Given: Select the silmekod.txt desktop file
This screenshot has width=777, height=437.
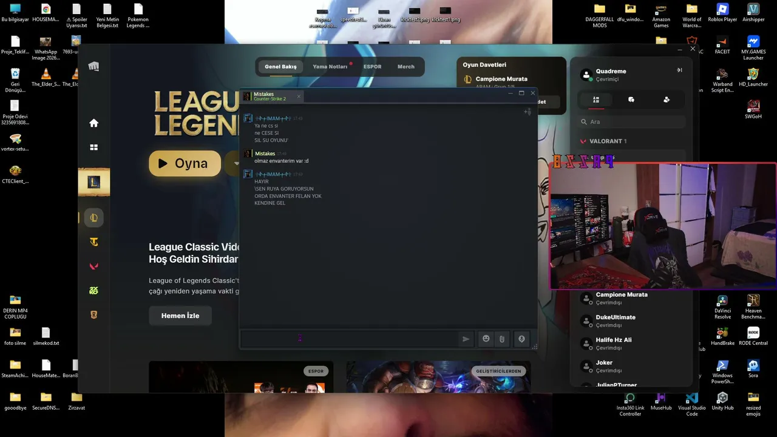Looking at the screenshot, I should click(46, 337).
